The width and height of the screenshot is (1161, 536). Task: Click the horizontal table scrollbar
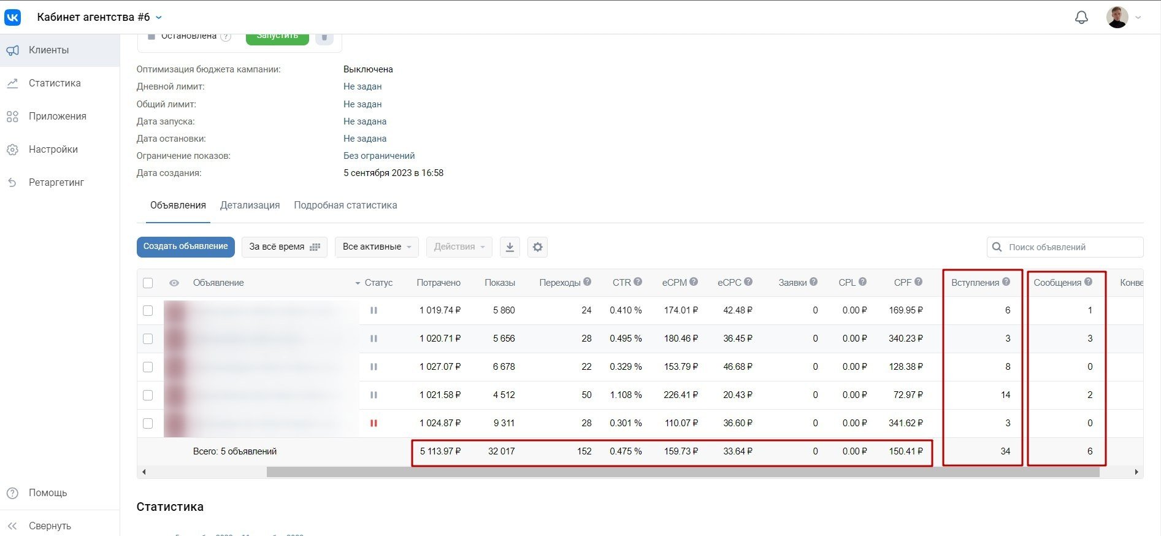point(683,472)
